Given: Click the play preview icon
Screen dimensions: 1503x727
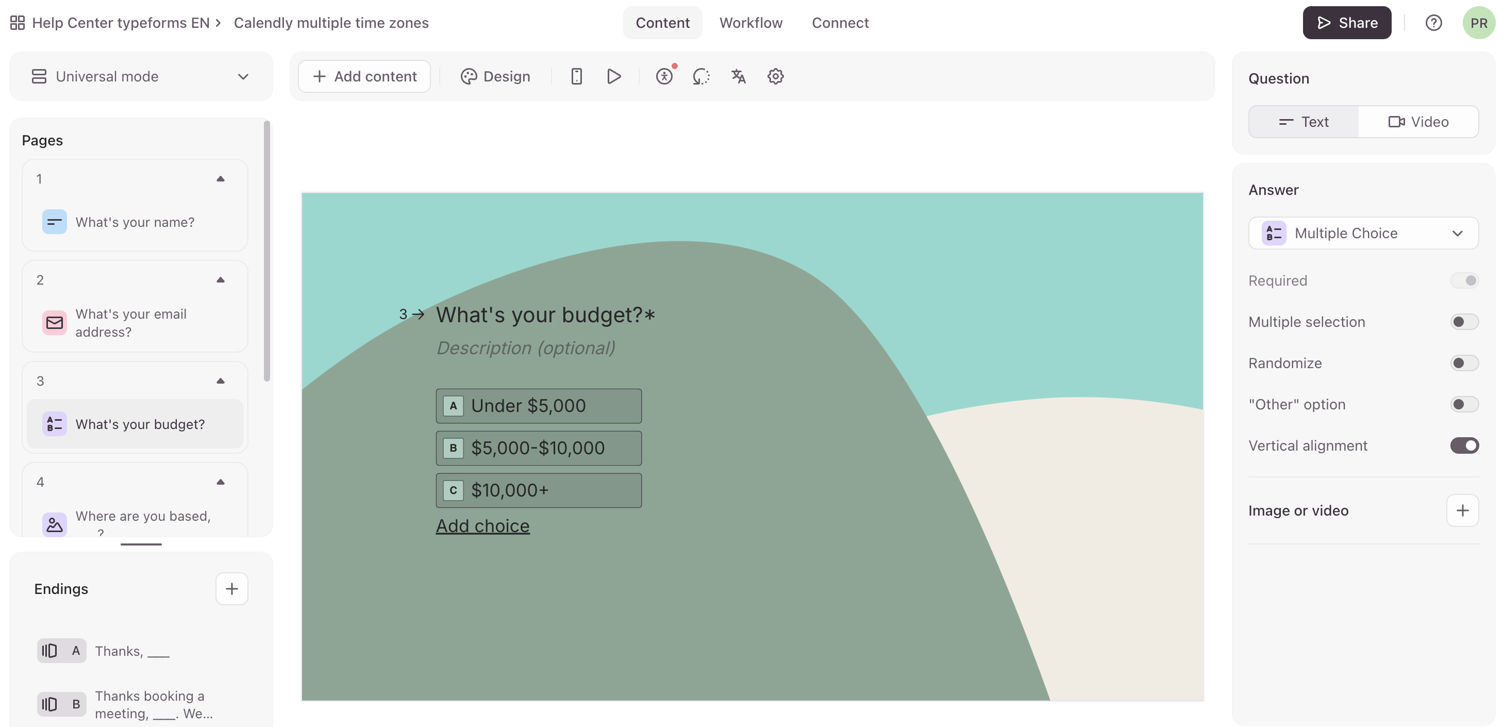Looking at the screenshot, I should pos(613,76).
